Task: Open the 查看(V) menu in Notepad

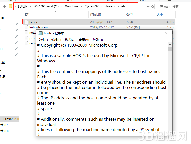Action: (x=84, y=40)
